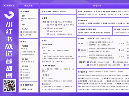
Task: Click the 腰部达人 tier entry
Action: click(83, 14)
